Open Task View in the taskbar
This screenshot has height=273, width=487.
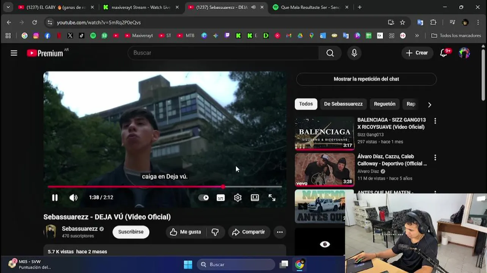(x=284, y=265)
